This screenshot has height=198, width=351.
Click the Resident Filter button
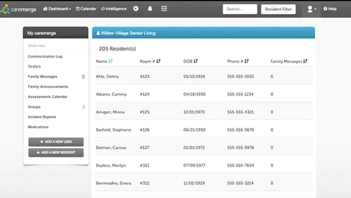(x=278, y=9)
